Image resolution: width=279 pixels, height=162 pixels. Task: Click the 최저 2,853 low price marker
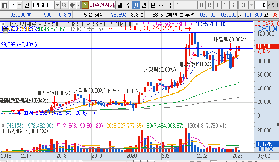tap(59, 113)
